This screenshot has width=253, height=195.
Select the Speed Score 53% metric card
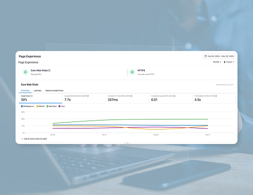(x=41, y=98)
